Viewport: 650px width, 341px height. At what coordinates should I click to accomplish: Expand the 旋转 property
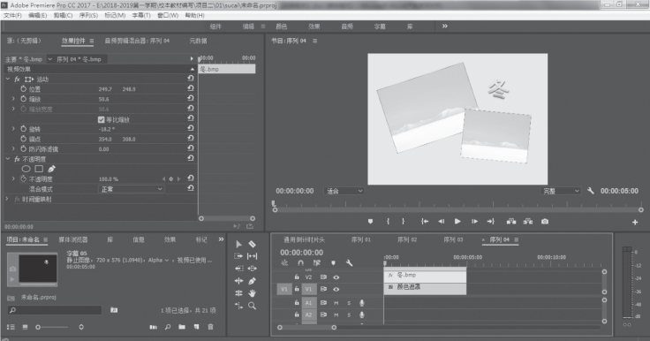tap(13, 129)
